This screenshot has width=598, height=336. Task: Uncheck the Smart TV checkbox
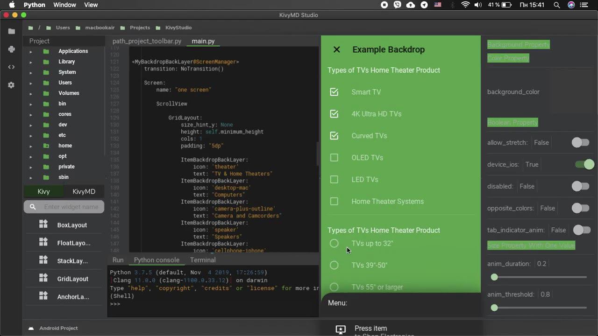tap(334, 92)
